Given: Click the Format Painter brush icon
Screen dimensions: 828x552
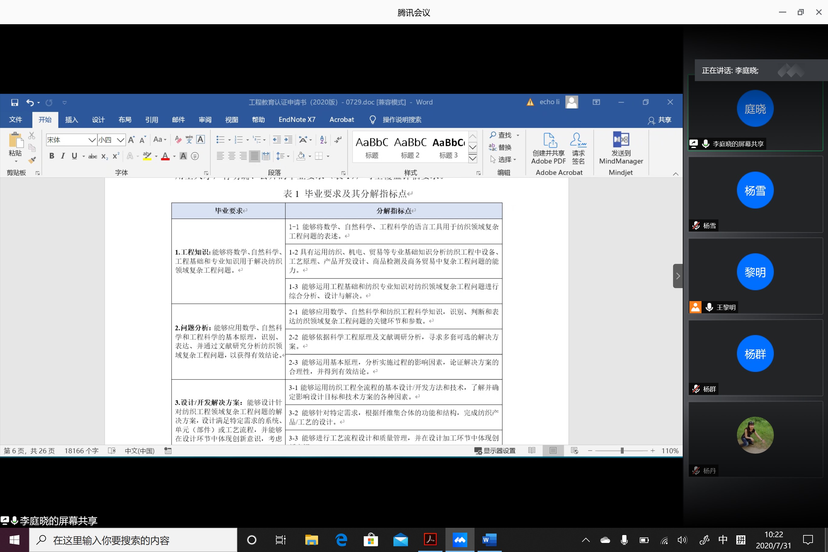Looking at the screenshot, I should point(32,160).
